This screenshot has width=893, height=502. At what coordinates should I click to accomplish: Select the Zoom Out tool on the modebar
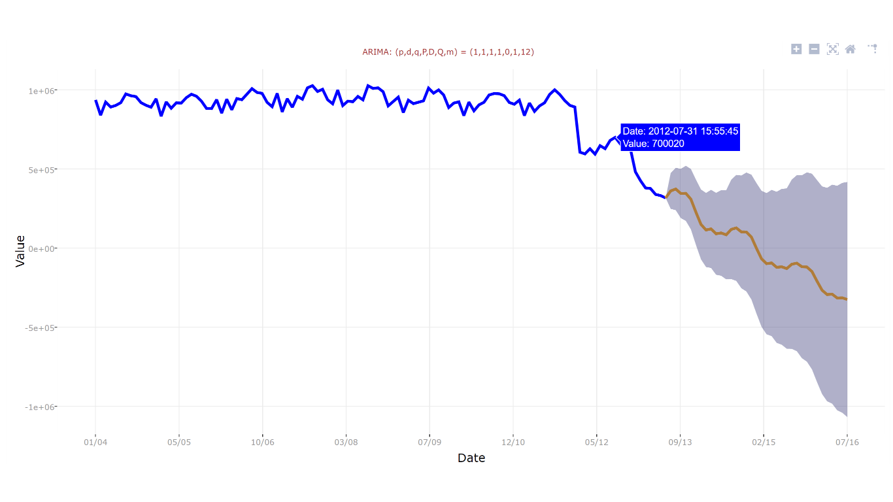point(814,48)
